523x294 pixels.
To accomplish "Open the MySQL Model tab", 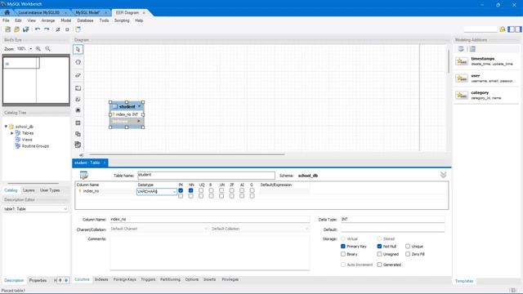I will 87,12.
